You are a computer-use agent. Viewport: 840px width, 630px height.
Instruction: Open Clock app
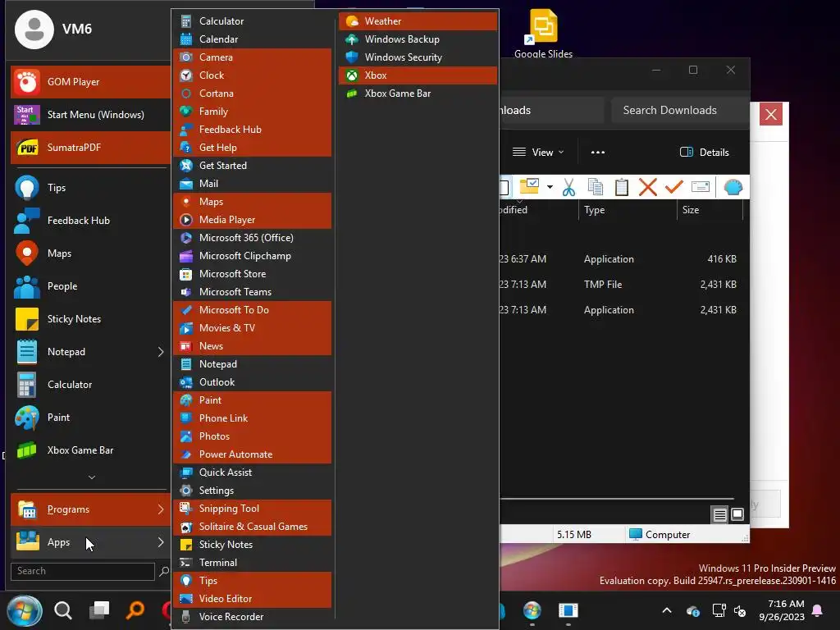[x=253, y=75]
